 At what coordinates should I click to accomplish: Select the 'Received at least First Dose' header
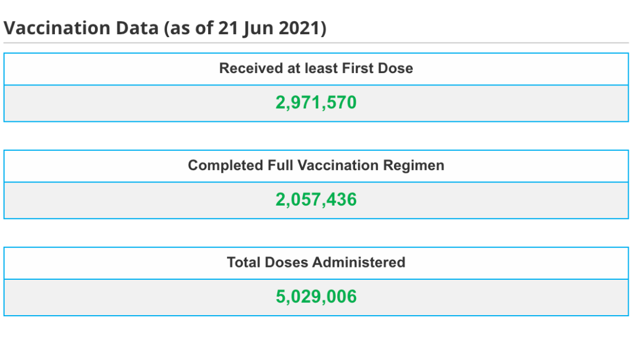(x=316, y=68)
